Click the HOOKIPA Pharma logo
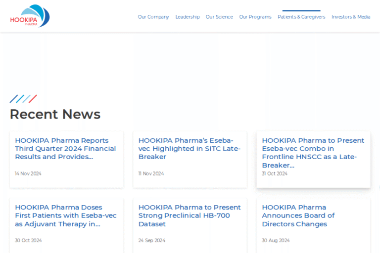Screen dimensions: 380x253 pos(30,16)
